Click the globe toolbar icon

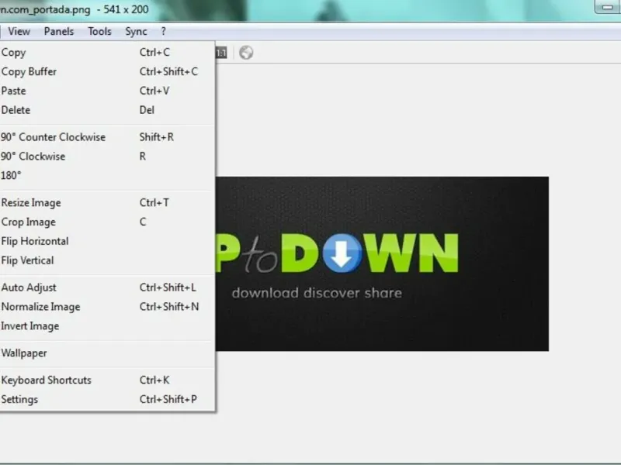coord(246,53)
